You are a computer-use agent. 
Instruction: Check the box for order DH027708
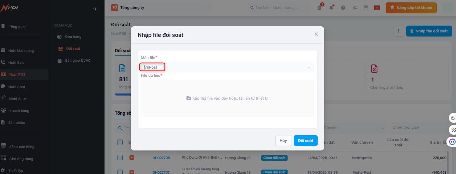(x=120, y=158)
